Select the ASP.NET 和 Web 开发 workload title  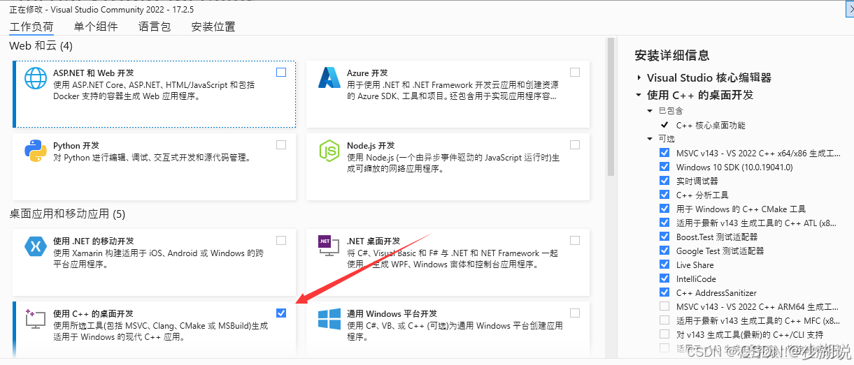click(94, 73)
